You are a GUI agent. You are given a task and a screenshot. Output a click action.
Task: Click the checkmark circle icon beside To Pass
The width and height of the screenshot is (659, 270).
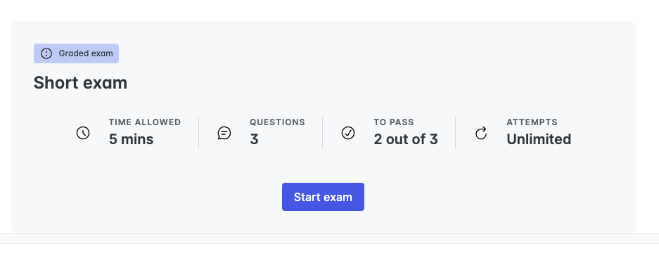pyautogui.click(x=348, y=133)
